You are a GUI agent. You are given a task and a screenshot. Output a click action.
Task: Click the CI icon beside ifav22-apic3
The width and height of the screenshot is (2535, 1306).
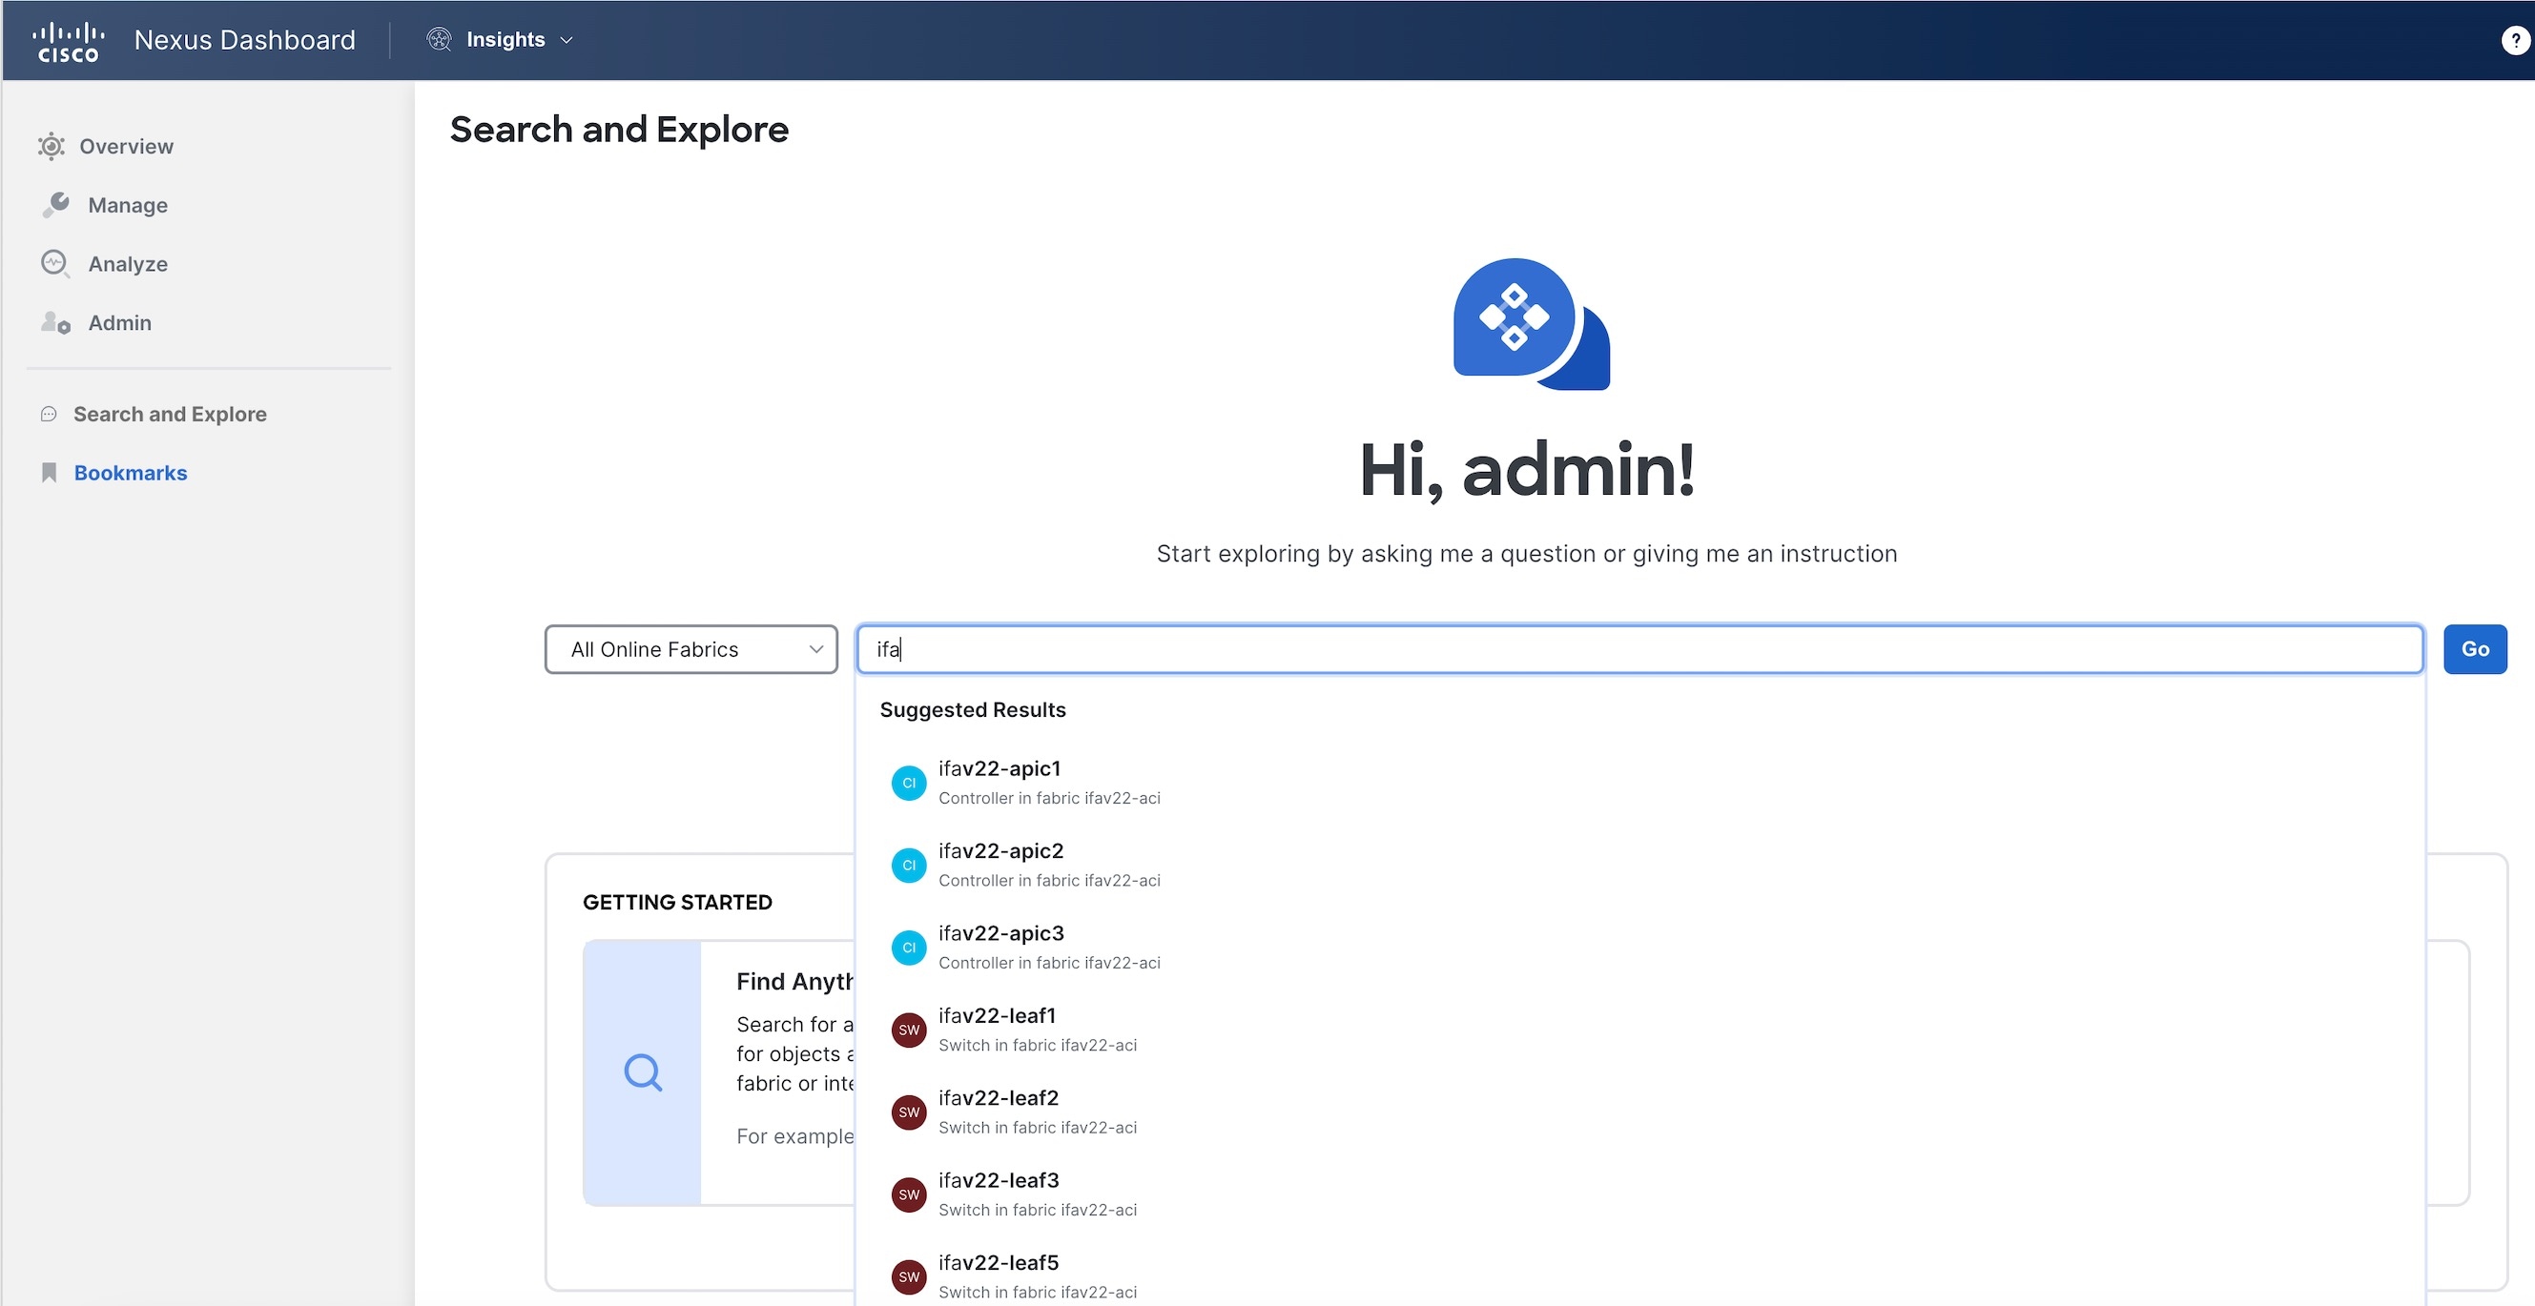[908, 948]
